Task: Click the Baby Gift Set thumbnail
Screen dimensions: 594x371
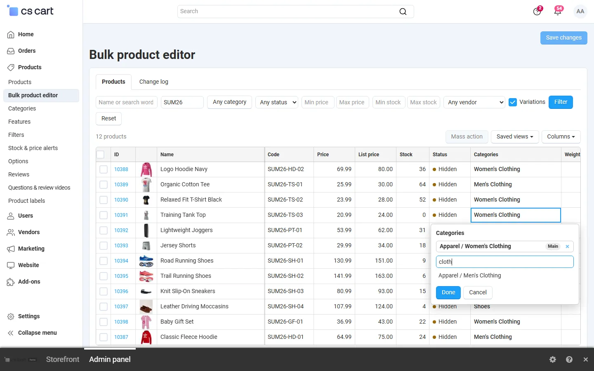Action: click(146, 322)
